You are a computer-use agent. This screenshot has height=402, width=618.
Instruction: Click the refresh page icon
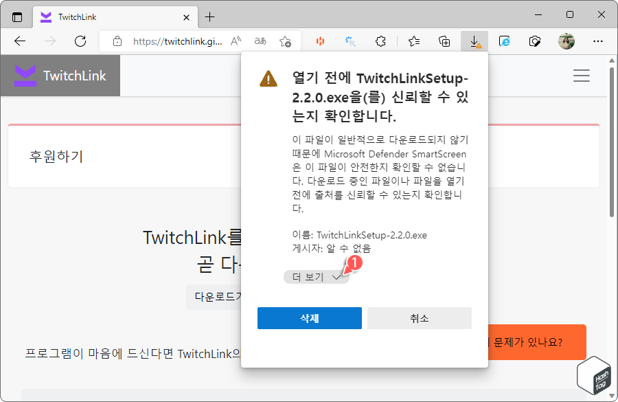(80, 41)
